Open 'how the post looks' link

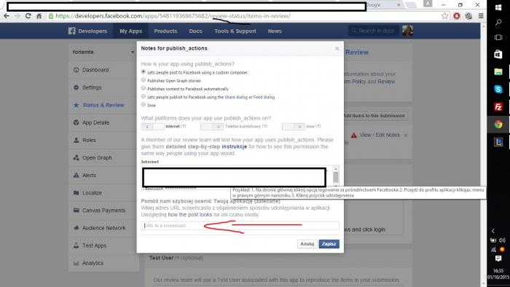(x=190, y=214)
